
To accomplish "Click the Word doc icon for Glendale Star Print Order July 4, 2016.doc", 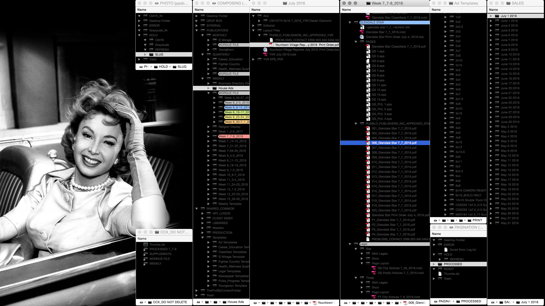I will pos(362,37).
